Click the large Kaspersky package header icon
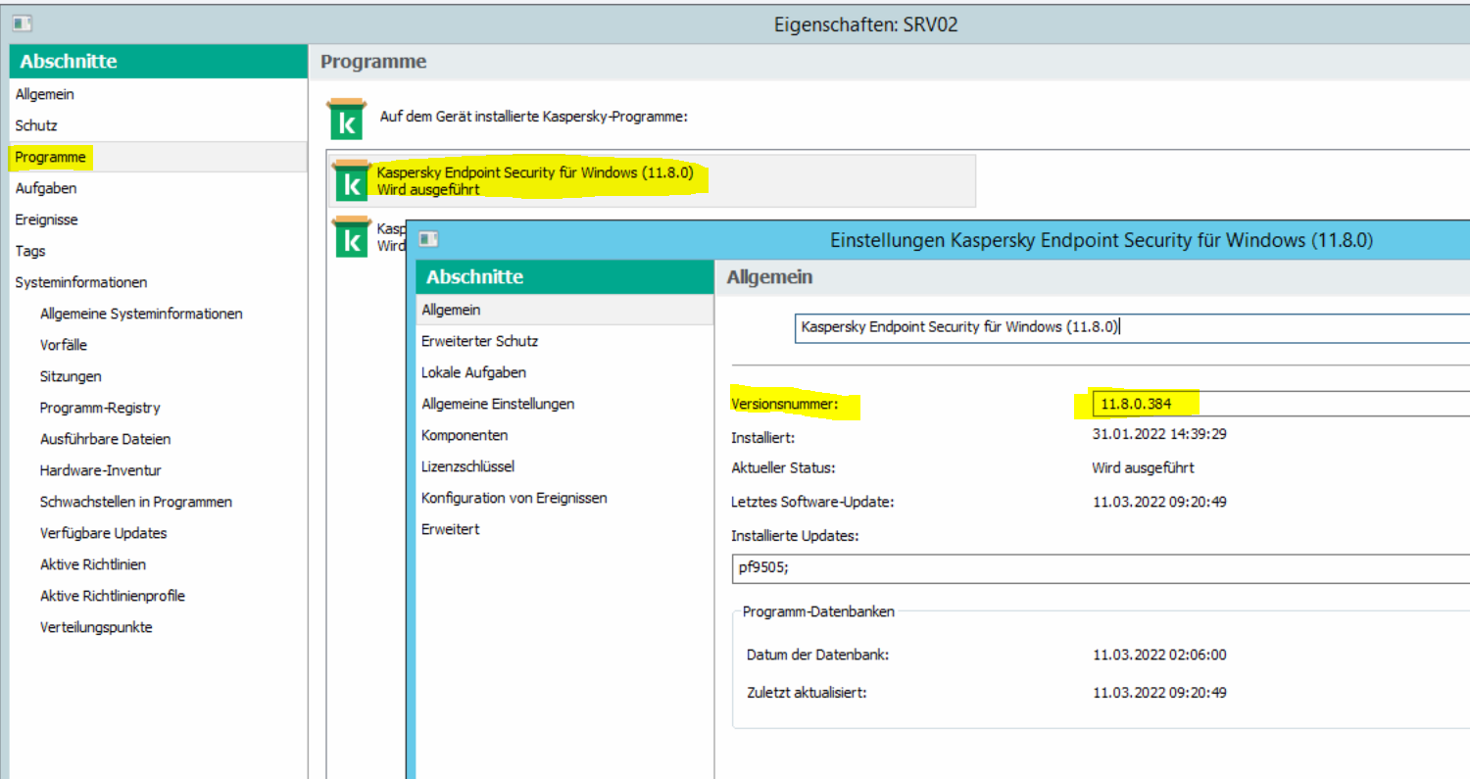The image size is (1470, 779). click(x=345, y=119)
